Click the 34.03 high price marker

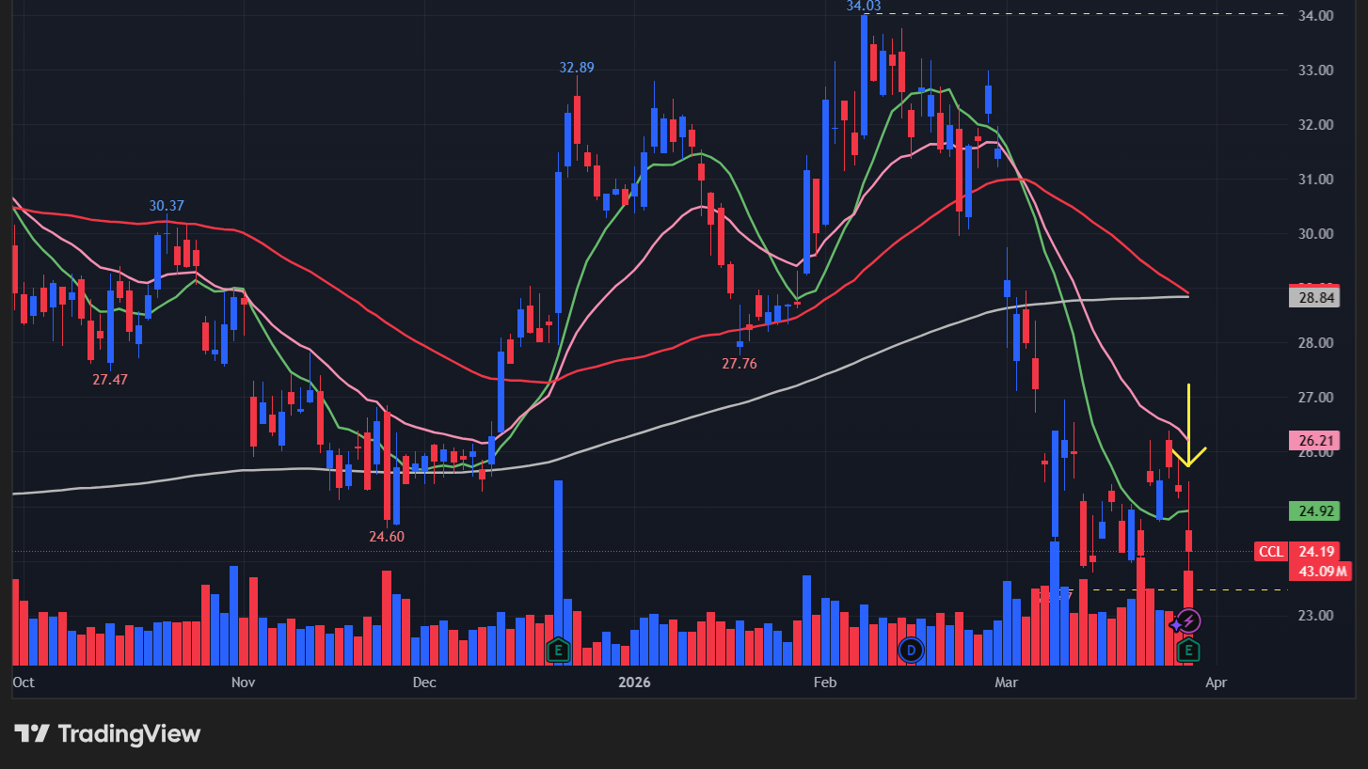[863, 7]
